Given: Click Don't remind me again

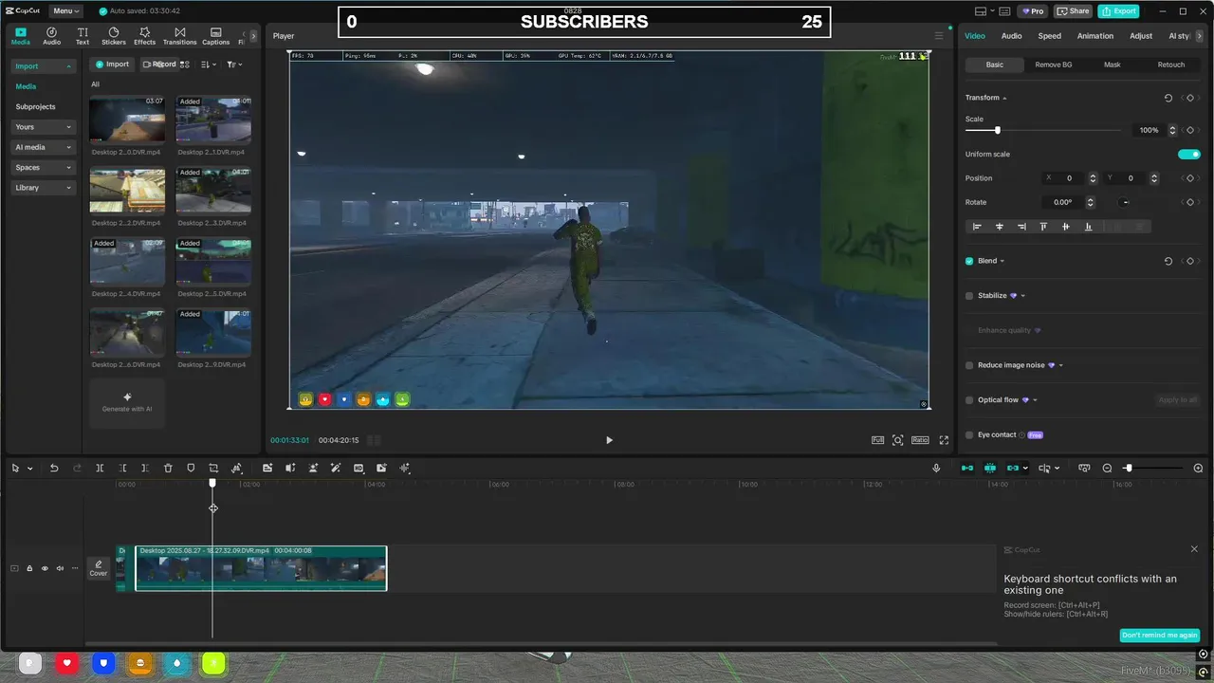Looking at the screenshot, I should pyautogui.click(x=1160, y=636).
